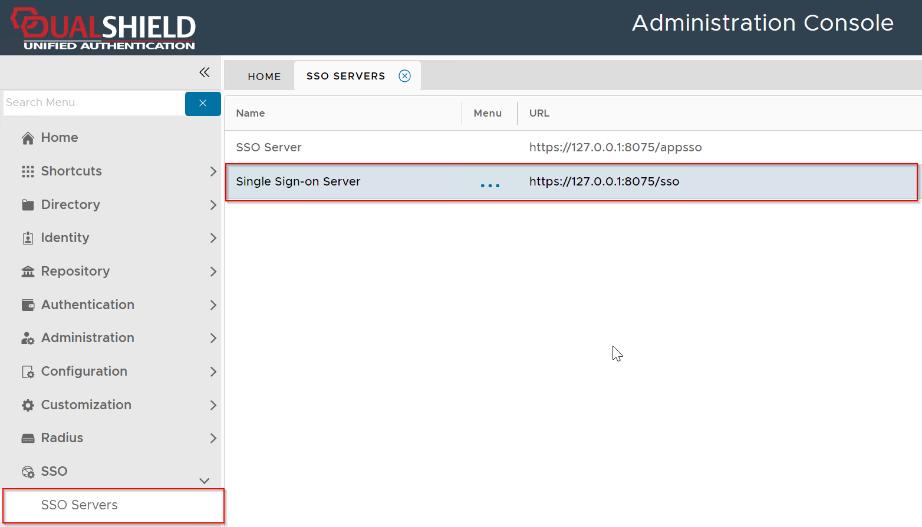
Task: Click the Home house icon in sidebar
Action: coord(28,138)
